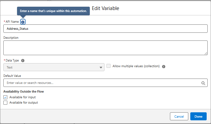Click the 'Available for input' label text
Image resolution: width=211 pixels, height=124 pixels.
22,97
